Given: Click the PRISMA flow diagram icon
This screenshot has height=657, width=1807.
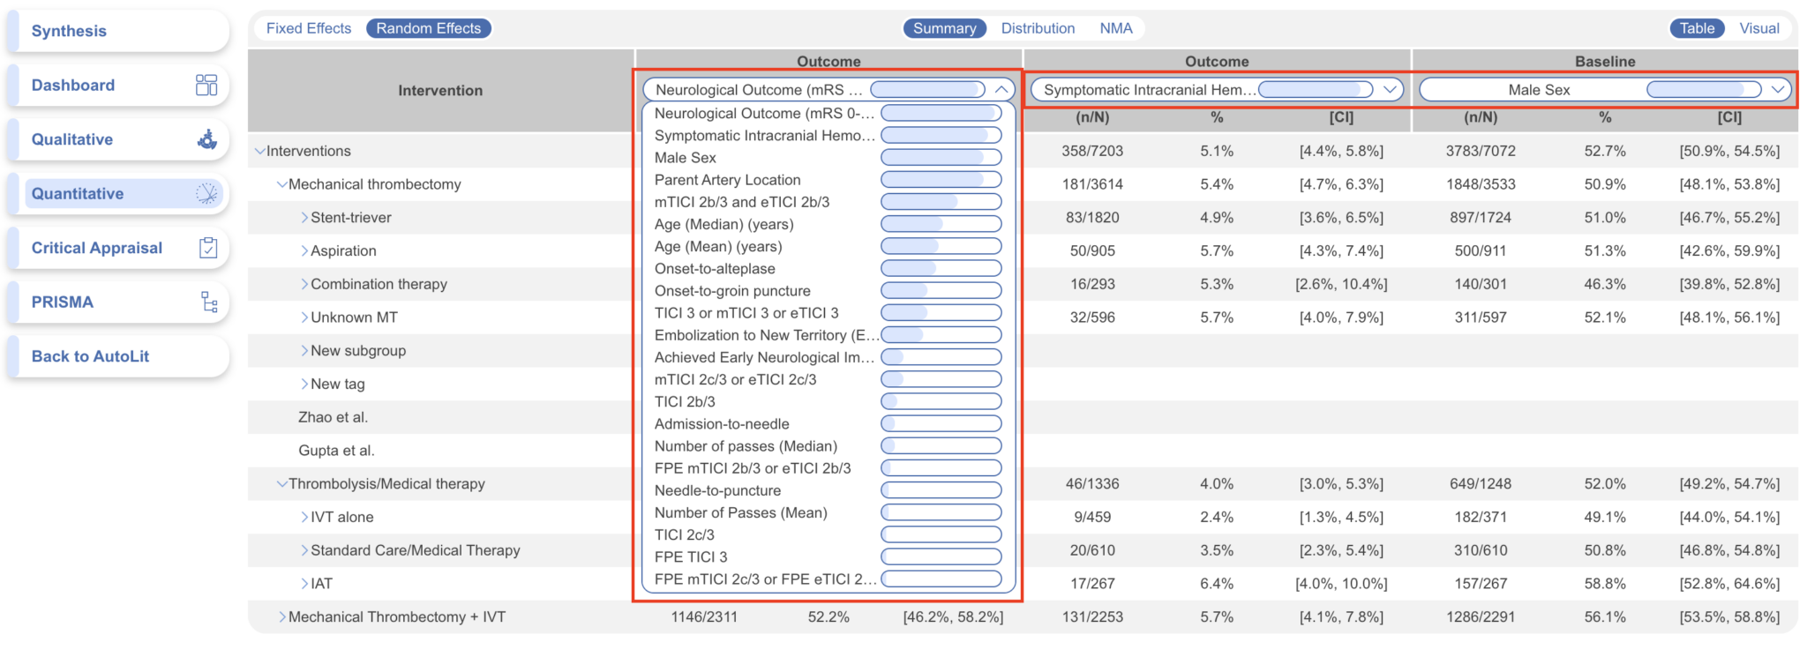Looking at the screenshot, I should pos(208,302).
